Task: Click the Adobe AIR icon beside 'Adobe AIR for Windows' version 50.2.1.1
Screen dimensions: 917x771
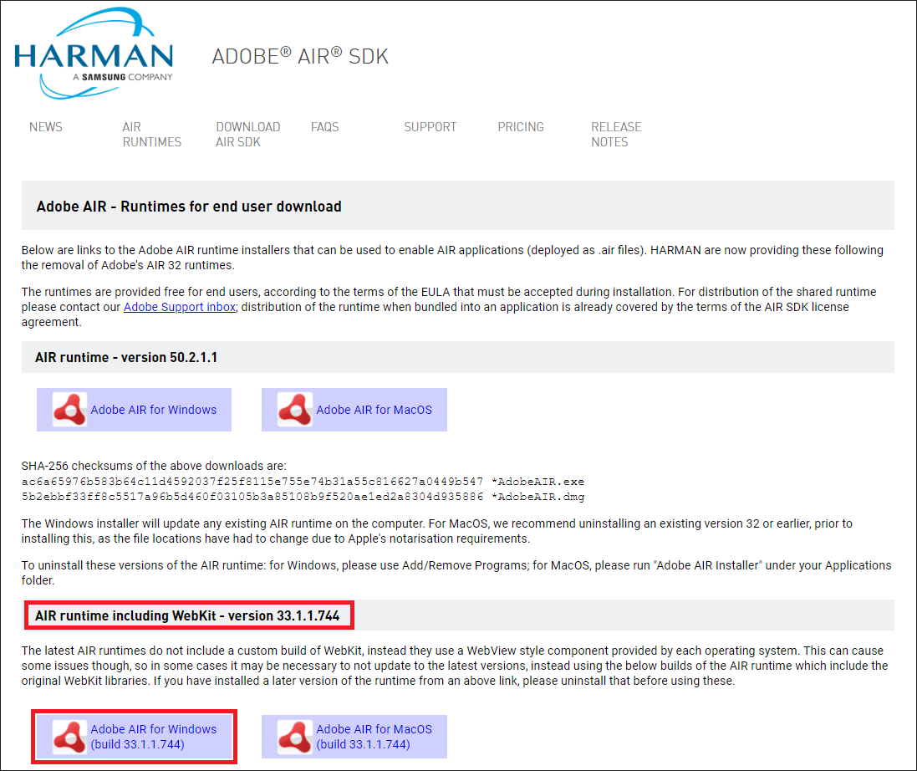Action: tap(69, 410)
